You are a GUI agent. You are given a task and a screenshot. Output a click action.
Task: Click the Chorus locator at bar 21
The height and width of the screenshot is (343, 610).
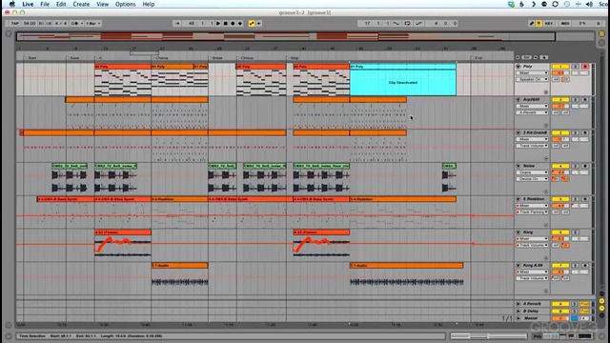161,58
